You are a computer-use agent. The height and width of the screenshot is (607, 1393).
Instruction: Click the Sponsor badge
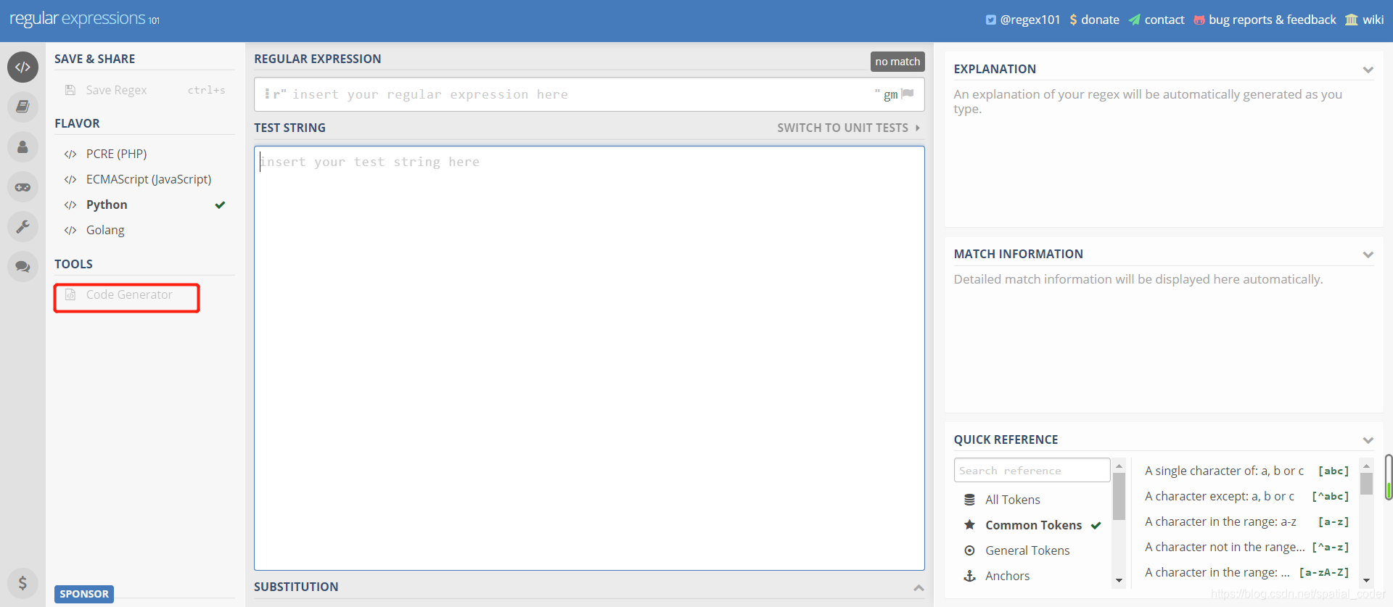click(84, 594)
